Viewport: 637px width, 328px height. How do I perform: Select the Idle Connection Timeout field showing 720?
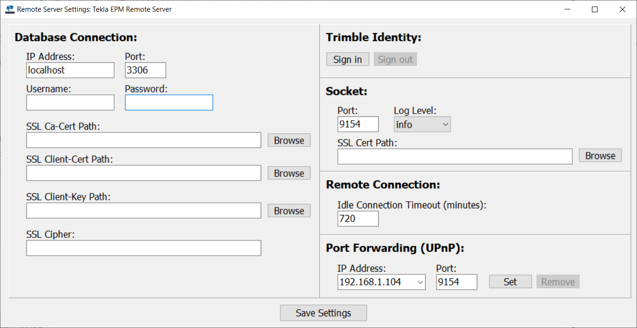click(x=357, y=218)
